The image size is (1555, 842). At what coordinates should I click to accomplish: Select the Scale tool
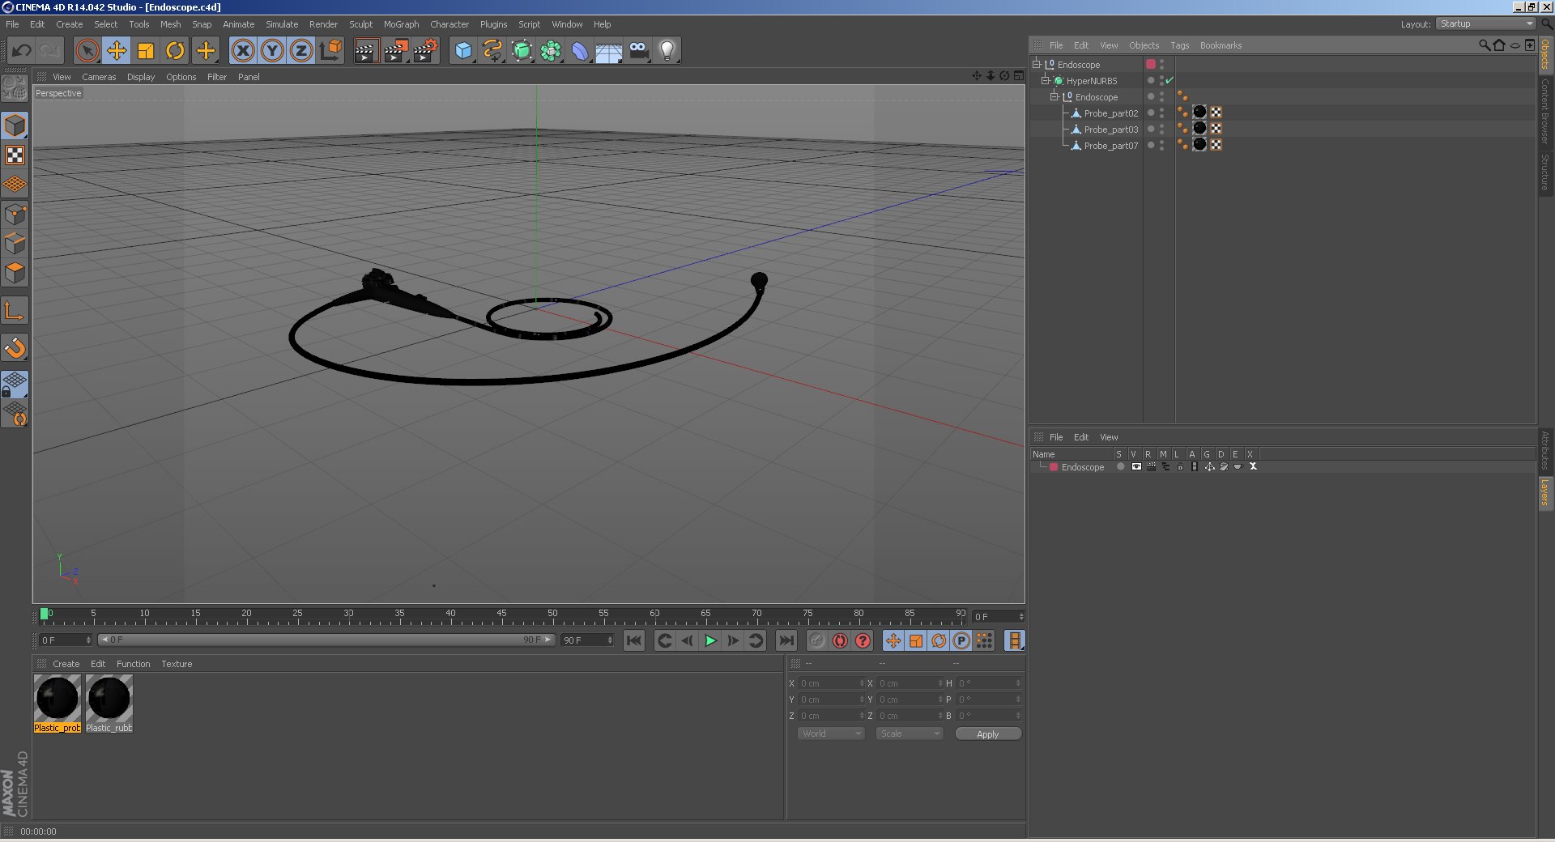click(146, 51)
